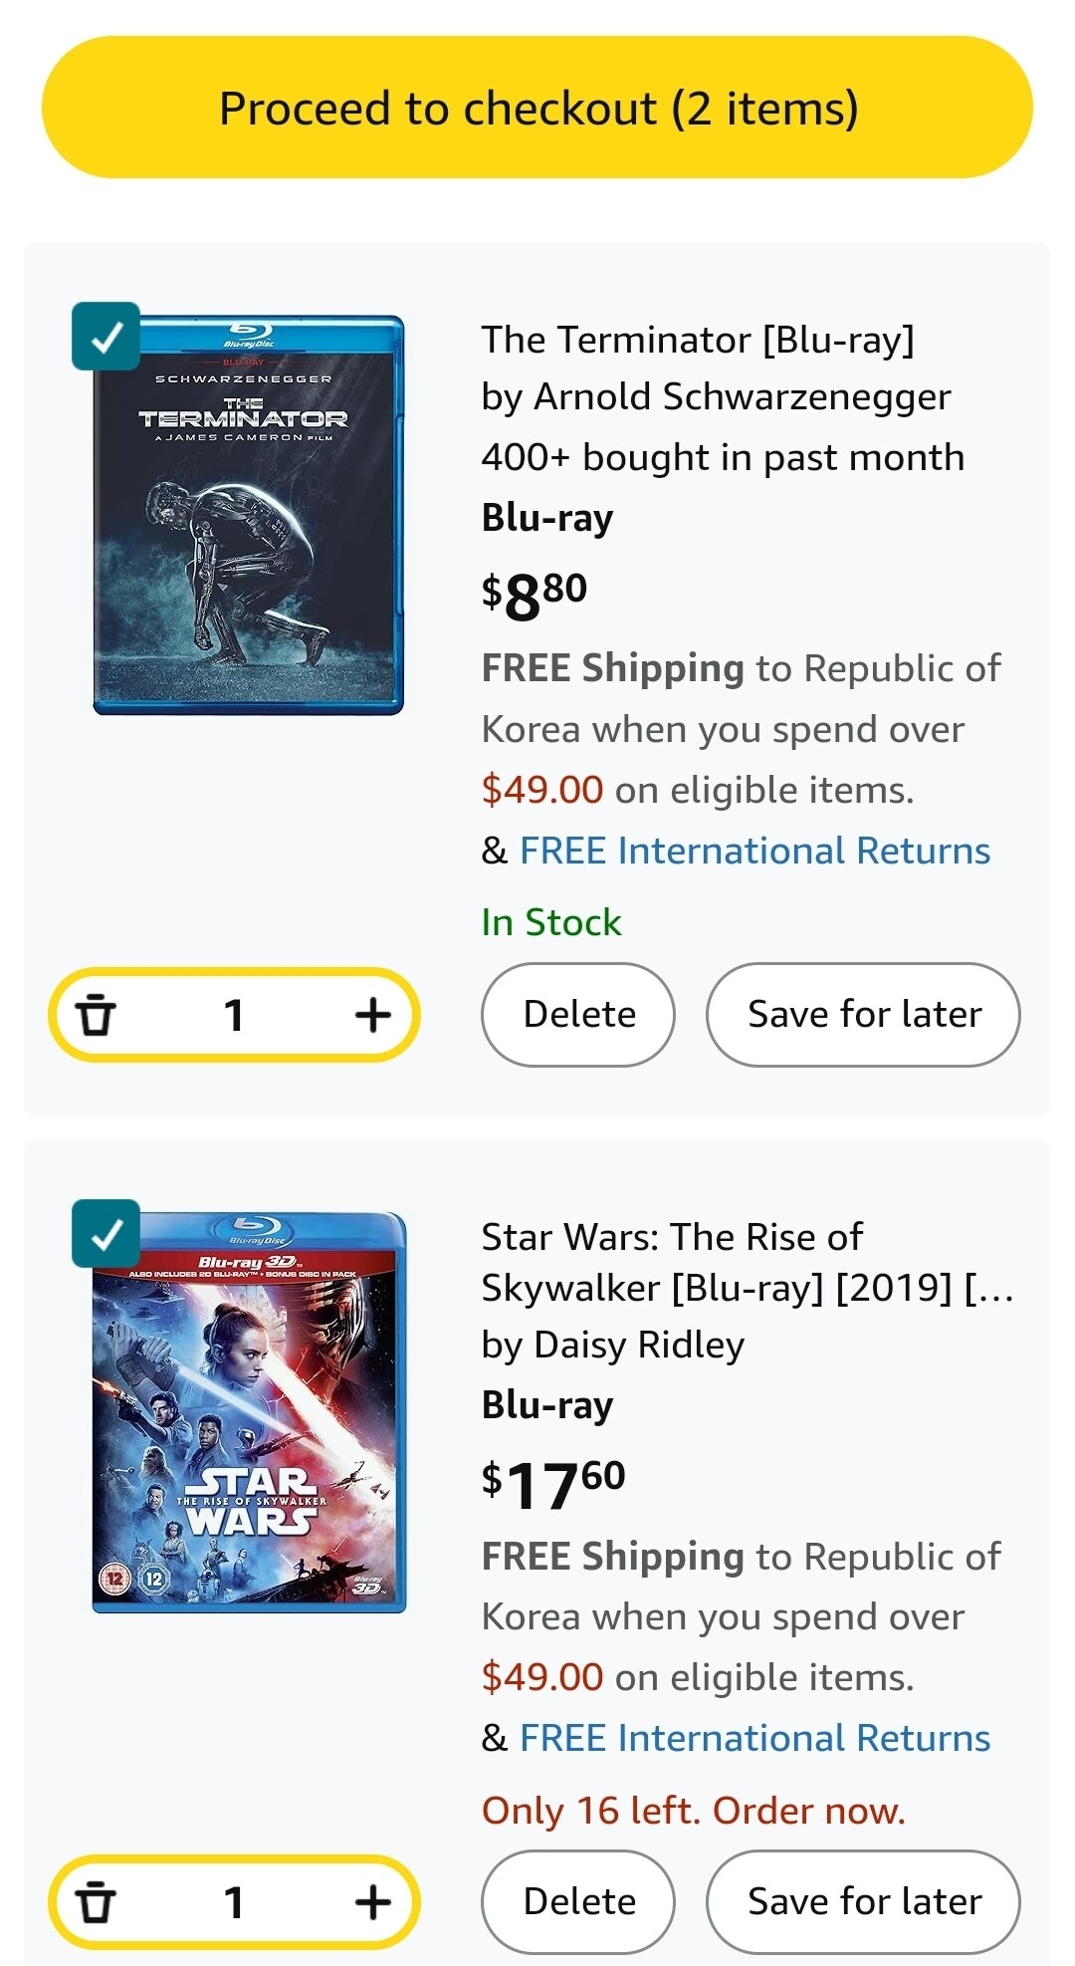Click plus icon to increase Terminator quantity
The width and height of the screenshot is (1075, 1966).
pos(372,1015)
